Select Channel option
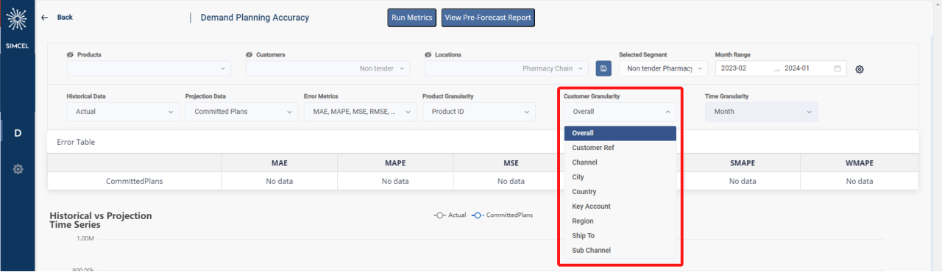942x272 pixels. click(x=620, y=162)
